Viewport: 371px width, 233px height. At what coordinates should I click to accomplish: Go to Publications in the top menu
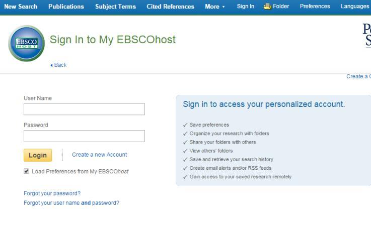pyautogui.click(x=66, y=7)
